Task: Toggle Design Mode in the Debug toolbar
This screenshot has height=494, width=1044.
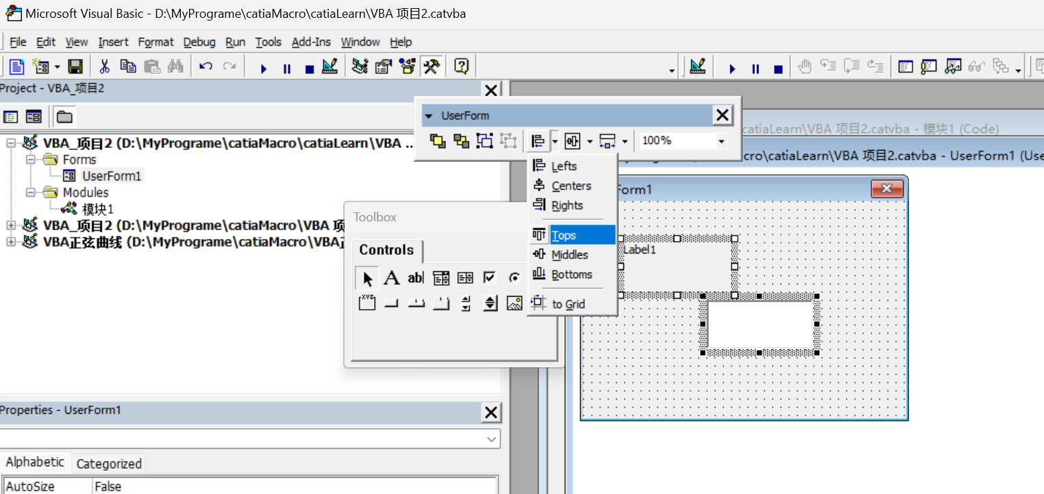Action: (x=698, y=66)
